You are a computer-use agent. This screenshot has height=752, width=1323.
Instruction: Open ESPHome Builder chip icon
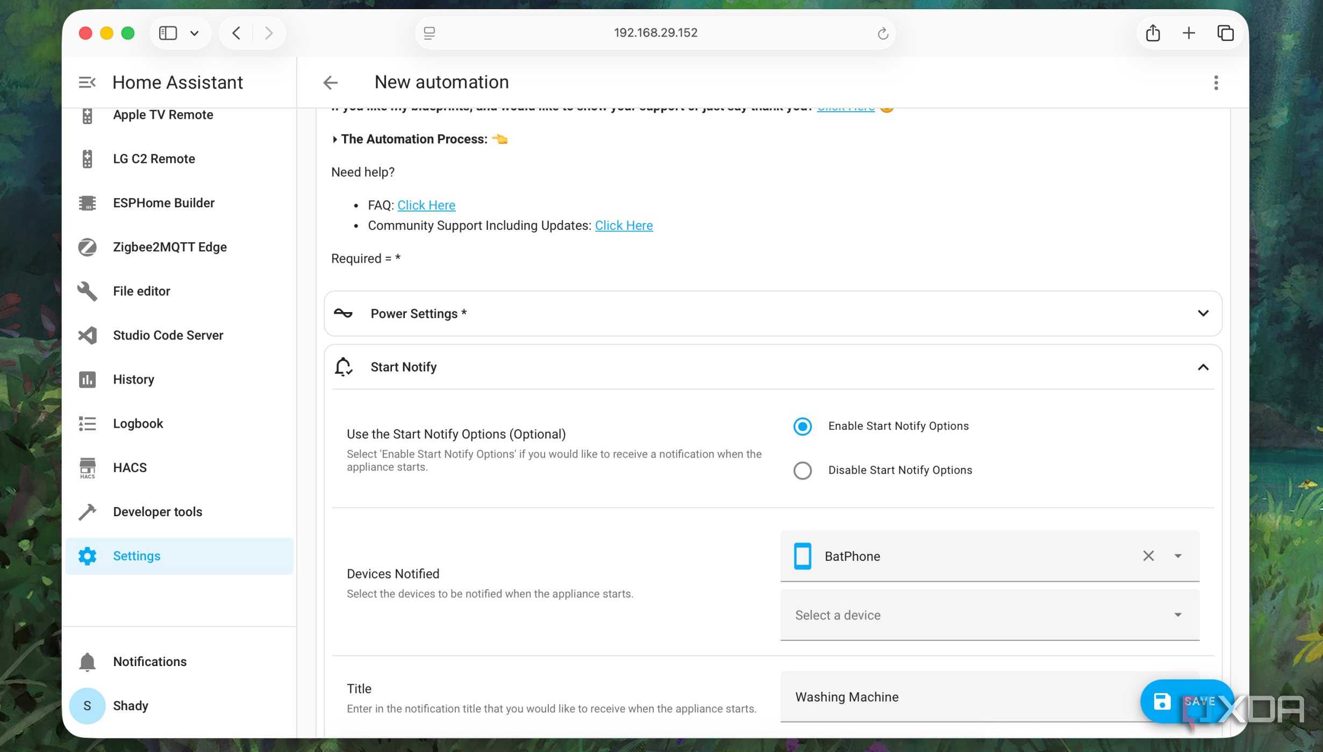pos(87,203)
